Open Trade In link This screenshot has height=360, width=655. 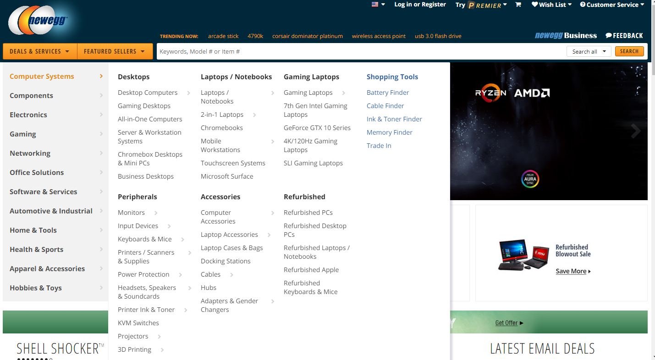tap(379, 146)
